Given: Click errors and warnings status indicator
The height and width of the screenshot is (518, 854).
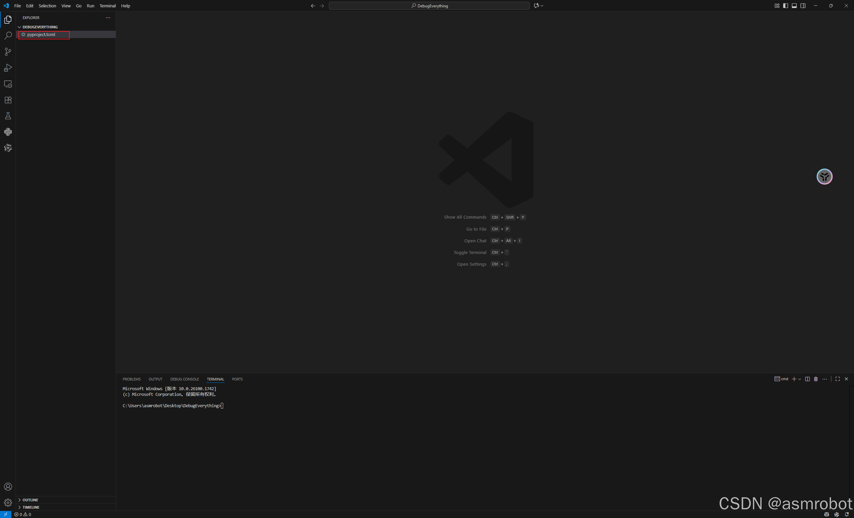Looking at the screenshot, I should click(23, 515).
